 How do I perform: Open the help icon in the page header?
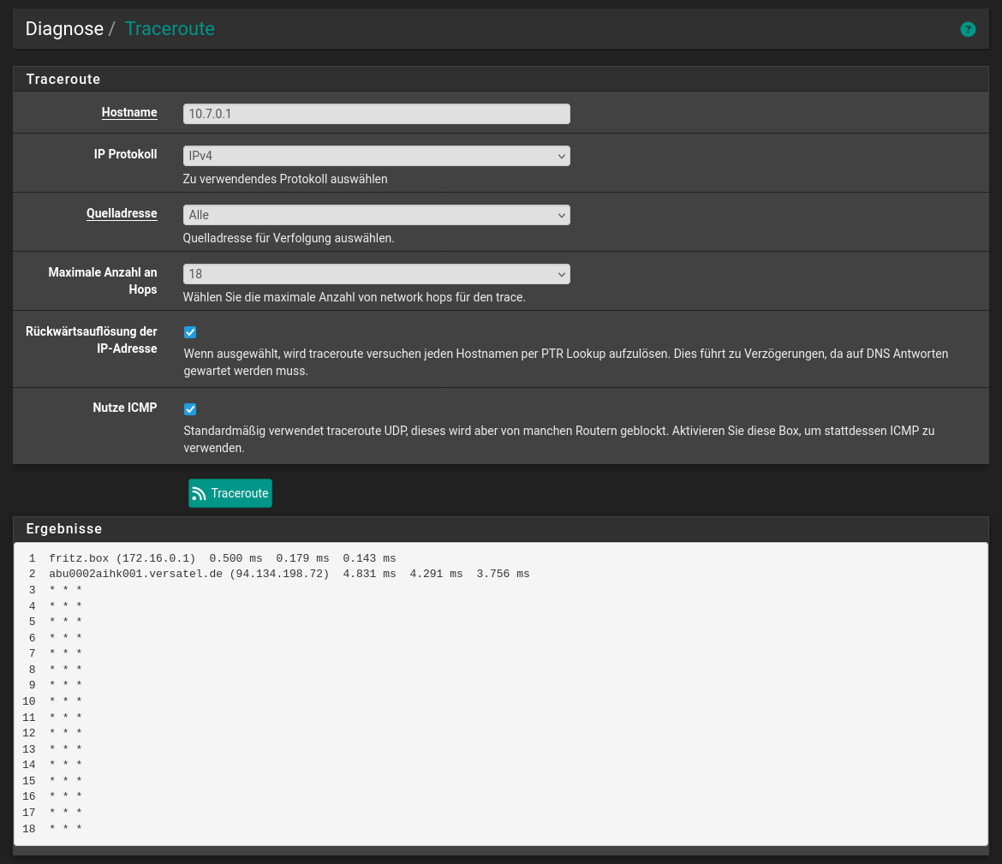[x=968, y=29]
